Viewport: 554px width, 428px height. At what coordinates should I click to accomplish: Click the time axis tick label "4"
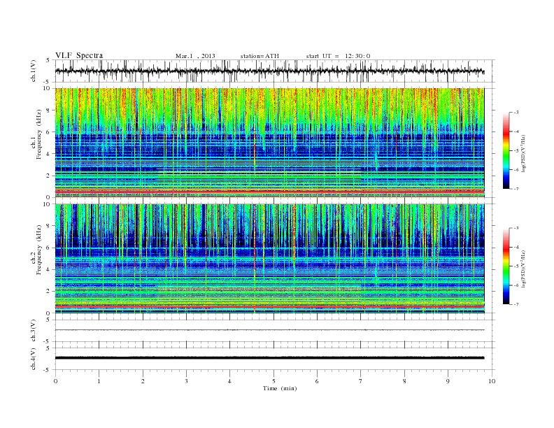230,381
